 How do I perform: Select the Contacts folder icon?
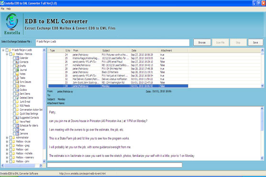tap(18, 62)
